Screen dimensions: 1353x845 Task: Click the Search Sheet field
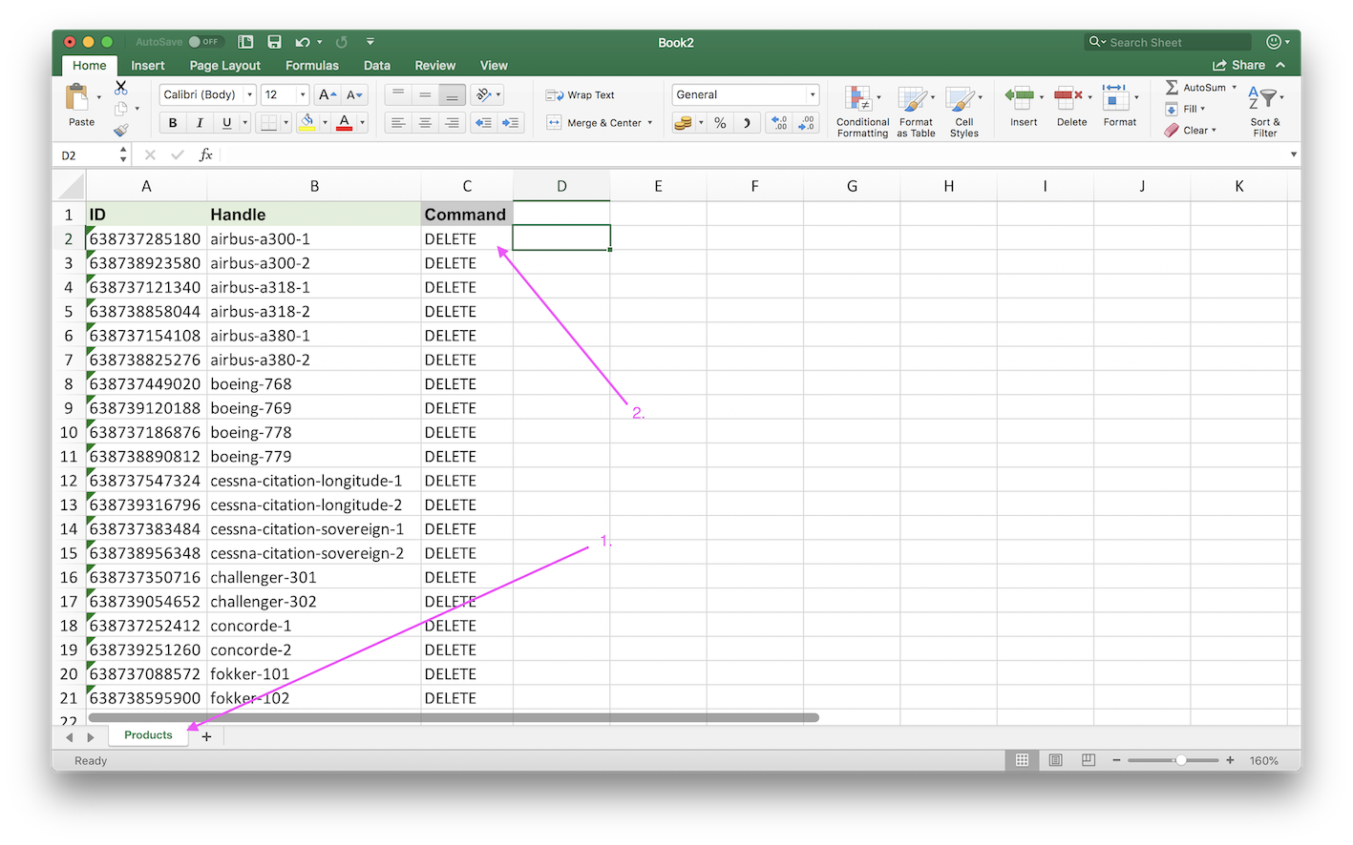pos(1174,42)
